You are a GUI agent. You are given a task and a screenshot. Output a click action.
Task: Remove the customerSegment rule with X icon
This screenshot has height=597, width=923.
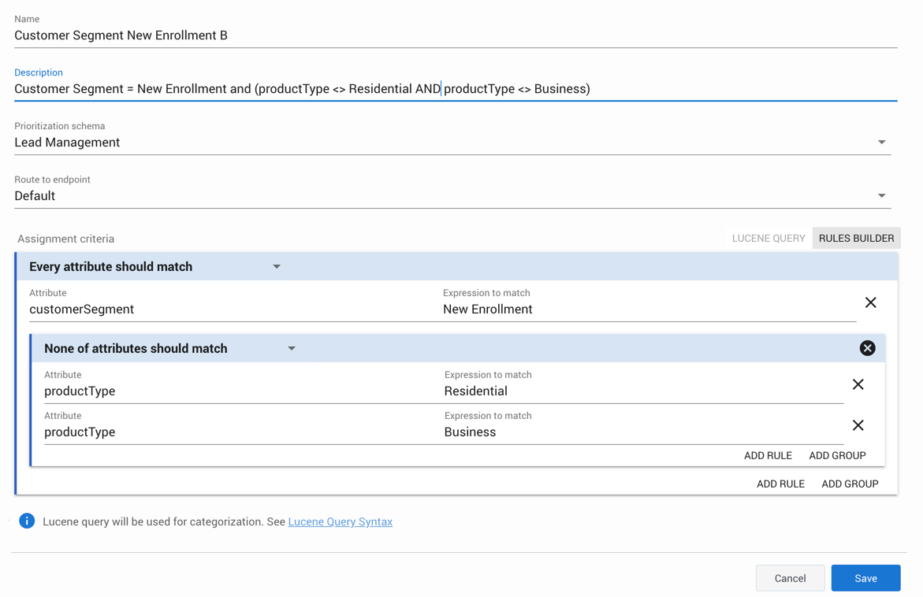click(x=870, y=302)
